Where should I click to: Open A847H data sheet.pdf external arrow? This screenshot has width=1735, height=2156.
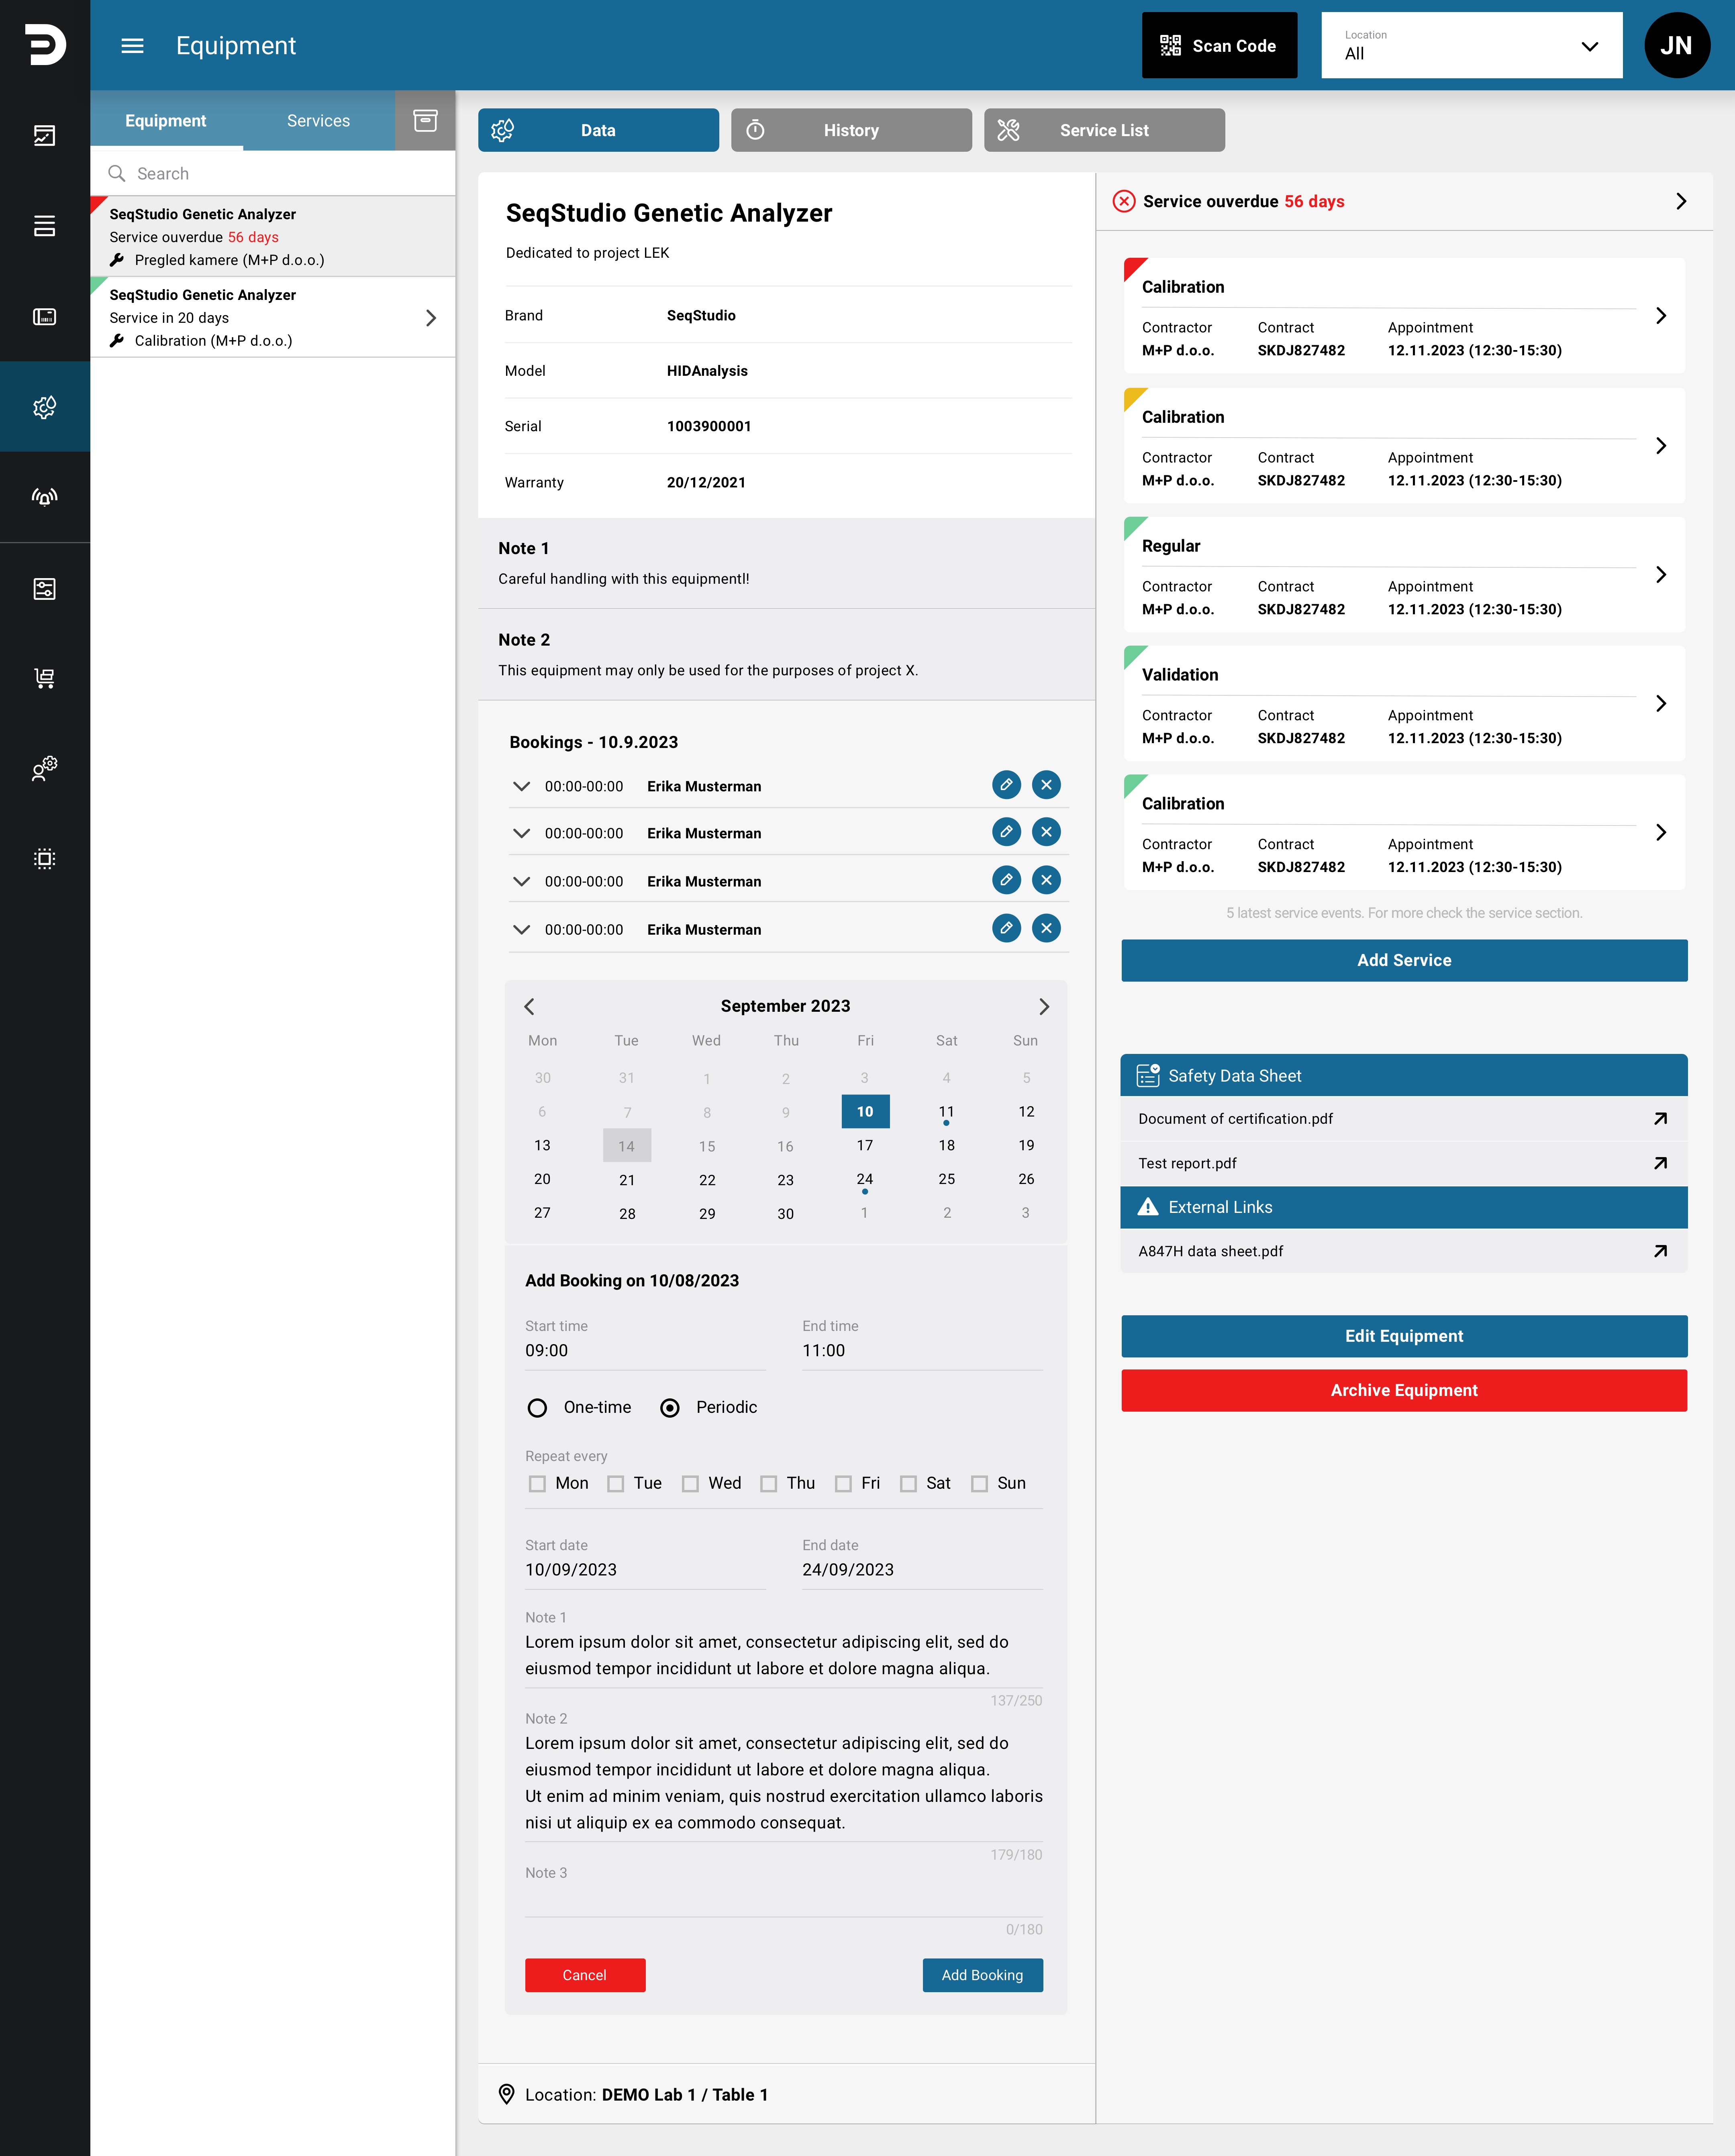pyautogui.click(x=1661, y=1251)
